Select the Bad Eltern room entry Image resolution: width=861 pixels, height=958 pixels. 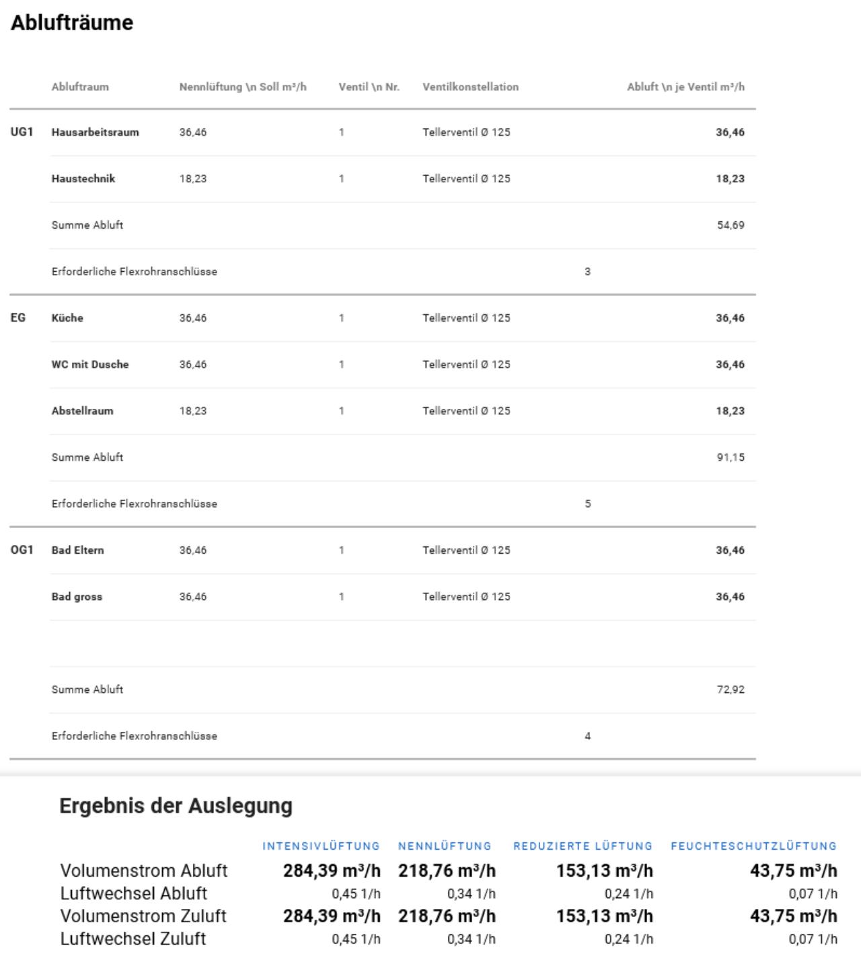(x=78, y=550)
